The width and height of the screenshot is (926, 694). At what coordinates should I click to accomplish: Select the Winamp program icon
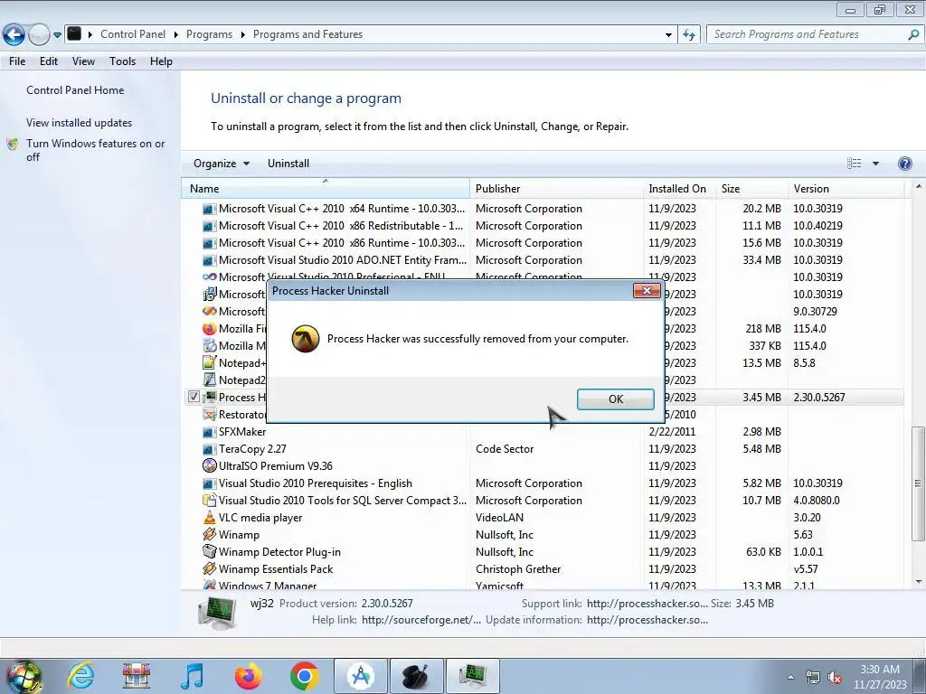coord(209,535)
